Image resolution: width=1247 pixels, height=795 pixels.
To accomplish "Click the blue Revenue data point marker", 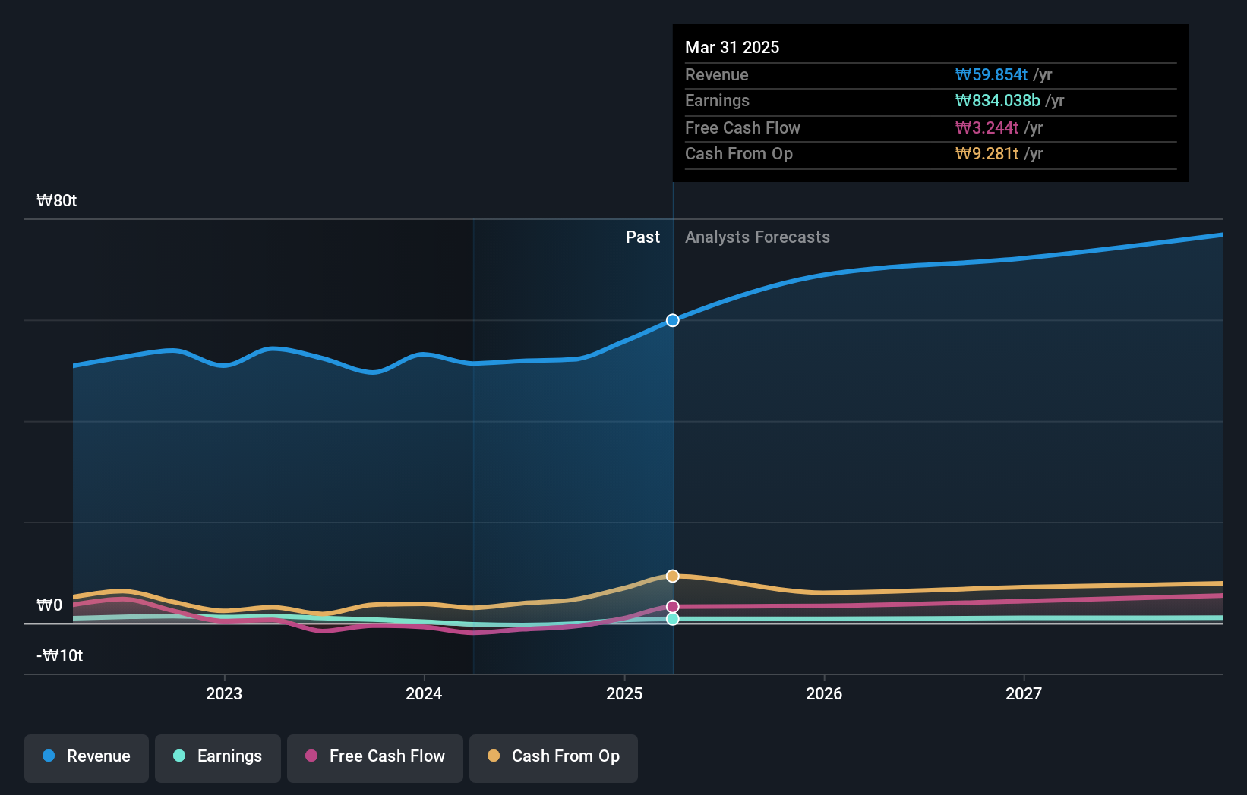I will point(671,320).
